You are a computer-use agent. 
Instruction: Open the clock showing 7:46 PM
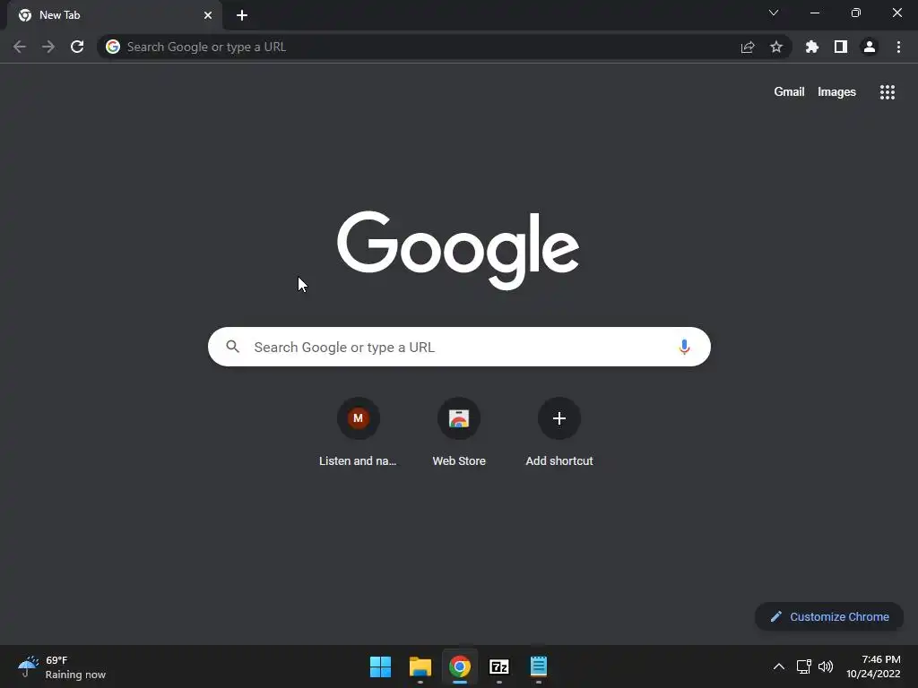(x=873, y=666)
